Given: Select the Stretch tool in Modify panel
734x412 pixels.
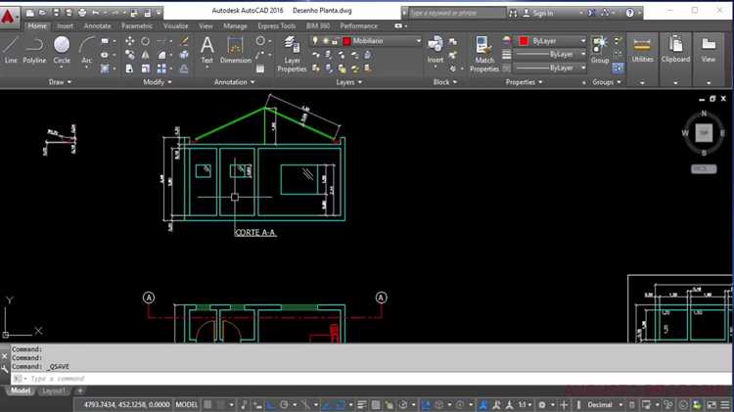Looking at the screenshot, I should tap(129, 69).
